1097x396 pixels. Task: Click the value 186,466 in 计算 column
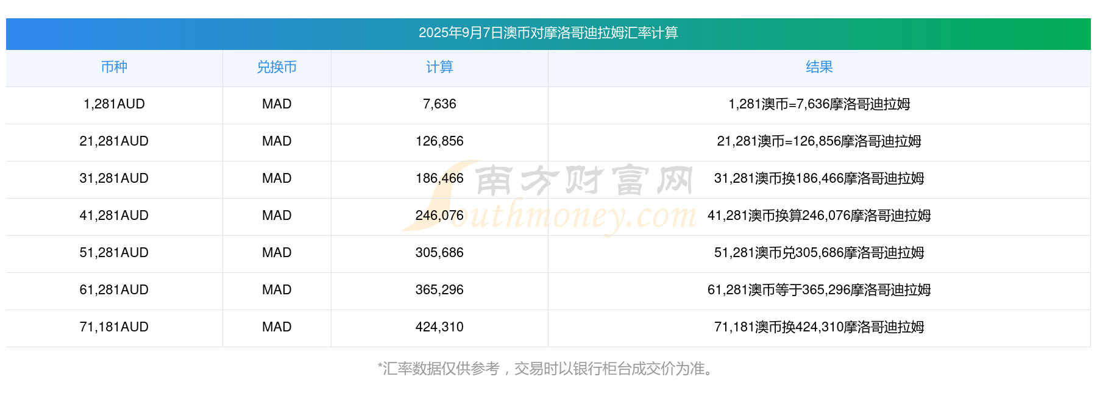(439, 179)
